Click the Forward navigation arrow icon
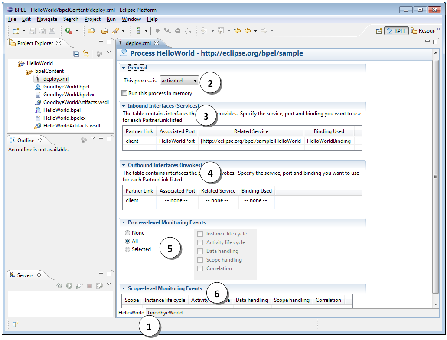The width and height of the screenshot is (447, 340). [264, 31]
